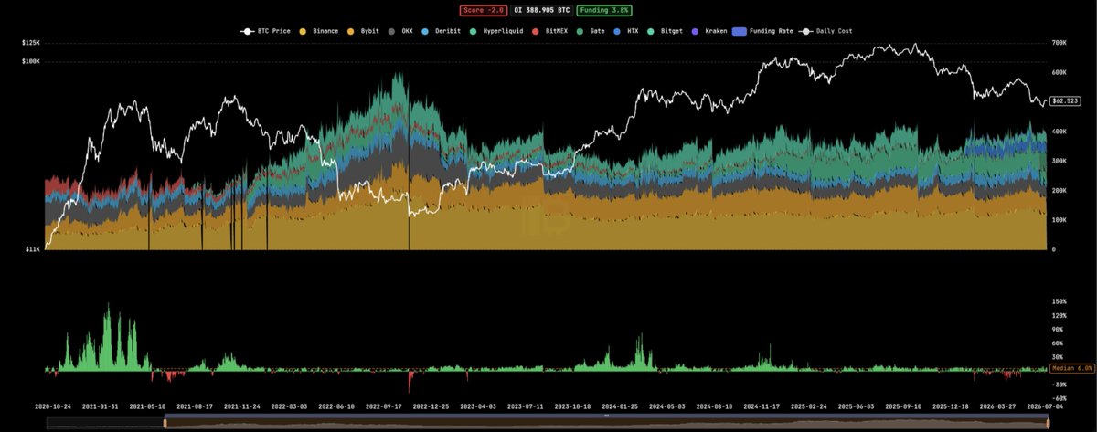Viewport: 1097px width, 432px height.
Task: Click the 300K open interest axis label
Action: pyautogui.click(x=1060, y=161)
